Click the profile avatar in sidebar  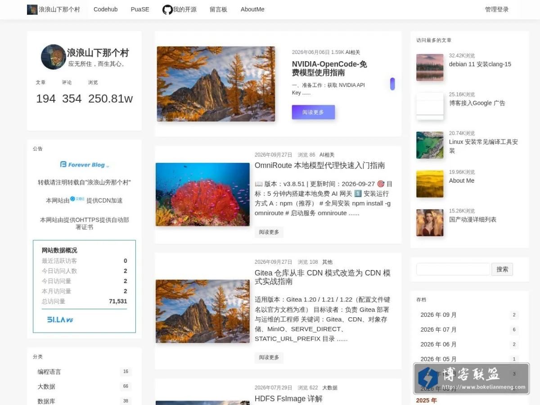[54, 57]
